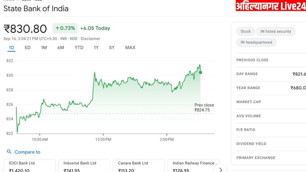Select the YTD range tab

pos(79,48)
